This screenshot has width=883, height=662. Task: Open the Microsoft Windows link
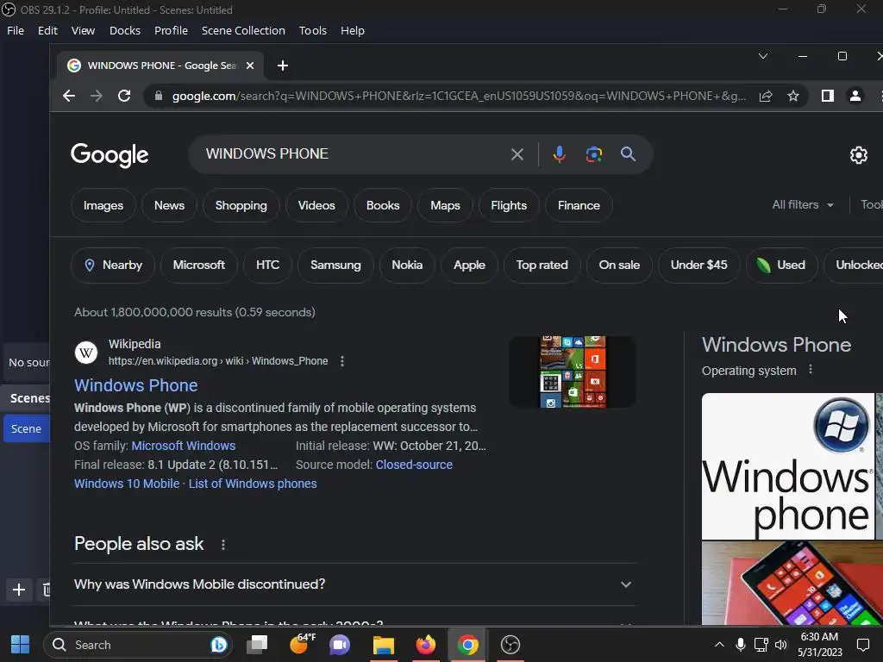(x=184, y=446)
